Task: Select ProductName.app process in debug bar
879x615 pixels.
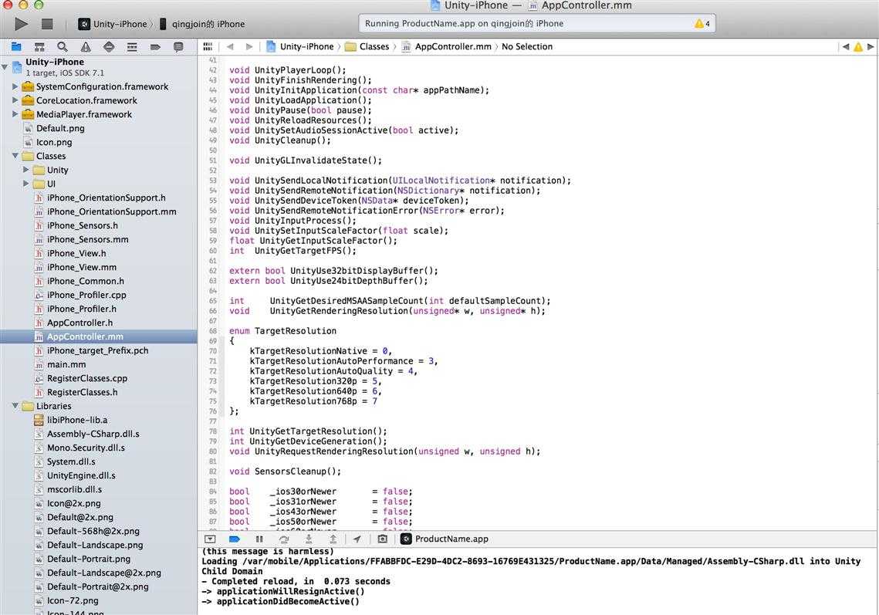Action: tap(445, 539)
